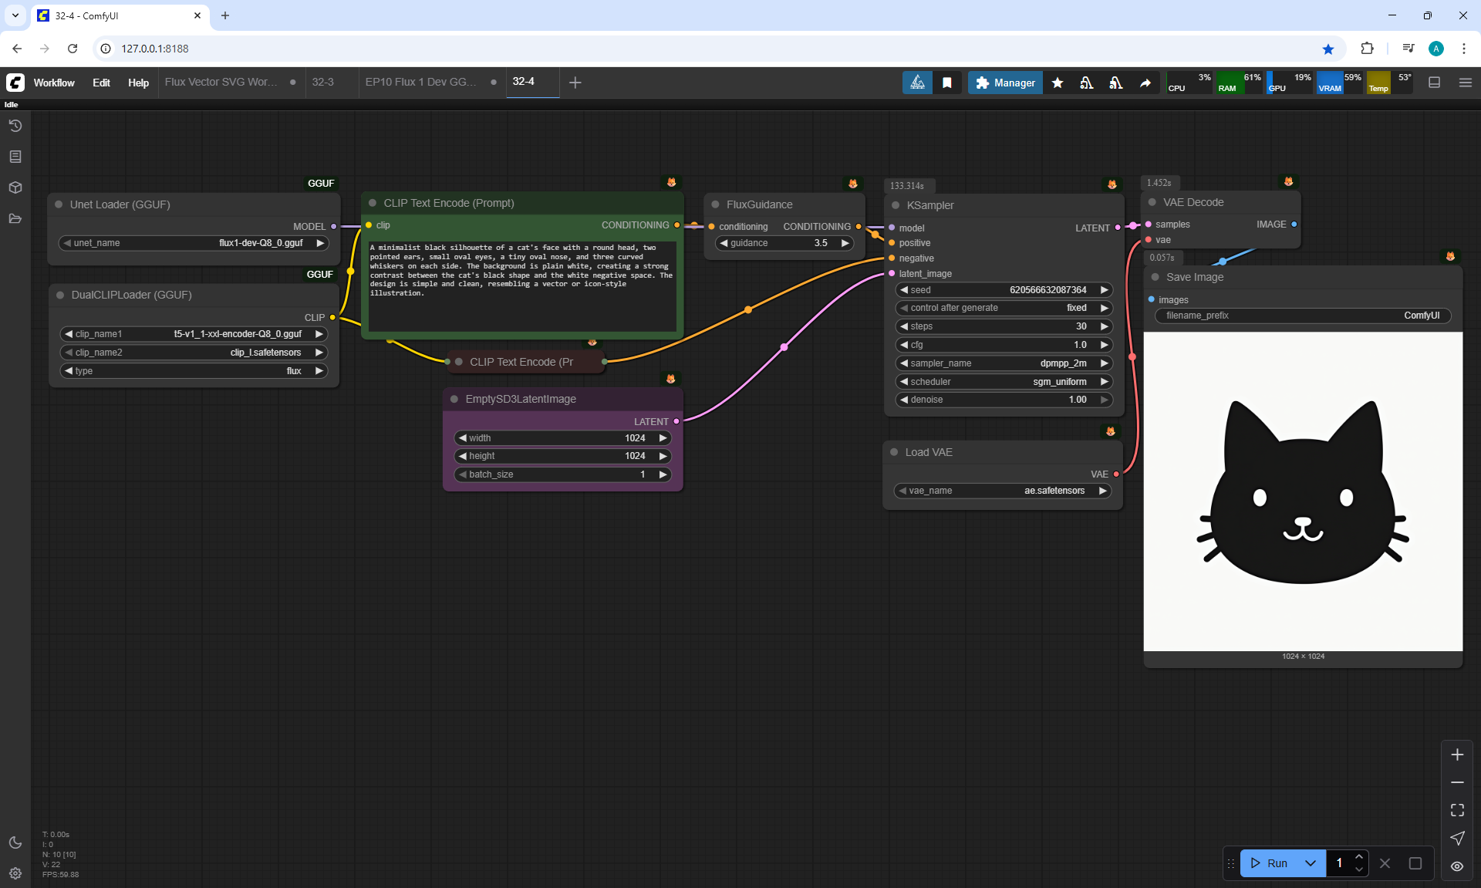
Task: Click the Manager button
Action: point(1005,83)
